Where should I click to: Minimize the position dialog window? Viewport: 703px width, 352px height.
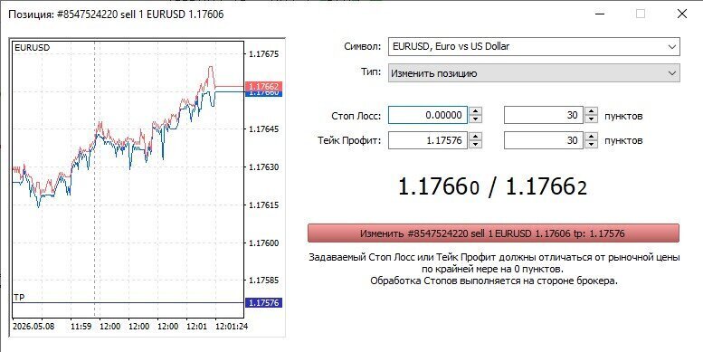coord(600,14)
